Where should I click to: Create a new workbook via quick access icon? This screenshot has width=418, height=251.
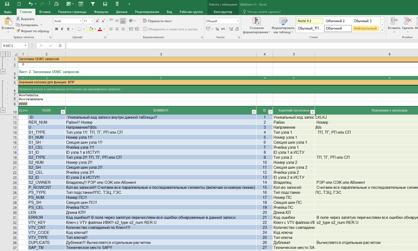pos(19,4)
